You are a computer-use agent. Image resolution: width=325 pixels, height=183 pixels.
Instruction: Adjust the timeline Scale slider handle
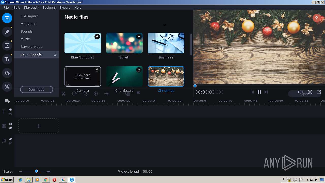click(36, 171)
